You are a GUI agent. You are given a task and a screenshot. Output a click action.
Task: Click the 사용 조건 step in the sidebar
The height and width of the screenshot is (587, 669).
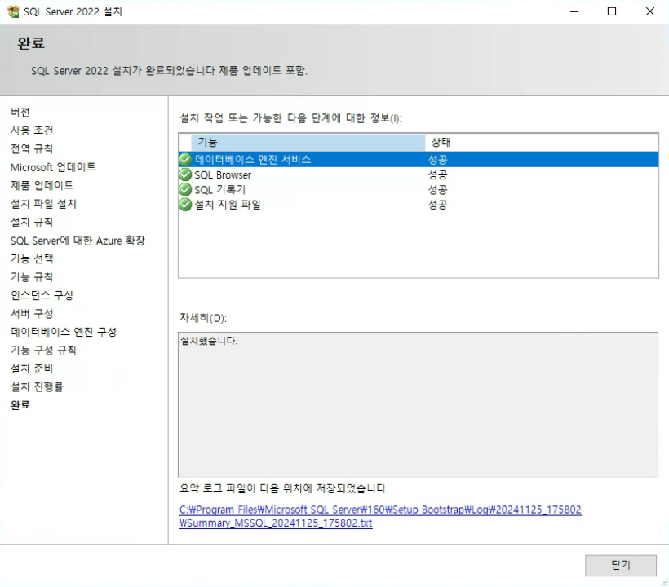coord(32,130)
